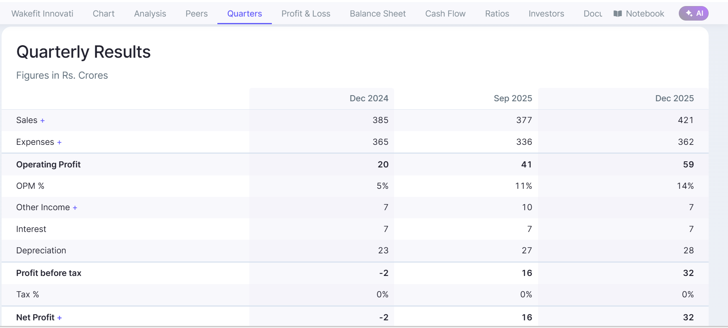View the Investors tab
Viewport: 728px width, 328px height.
coord(546,14)
